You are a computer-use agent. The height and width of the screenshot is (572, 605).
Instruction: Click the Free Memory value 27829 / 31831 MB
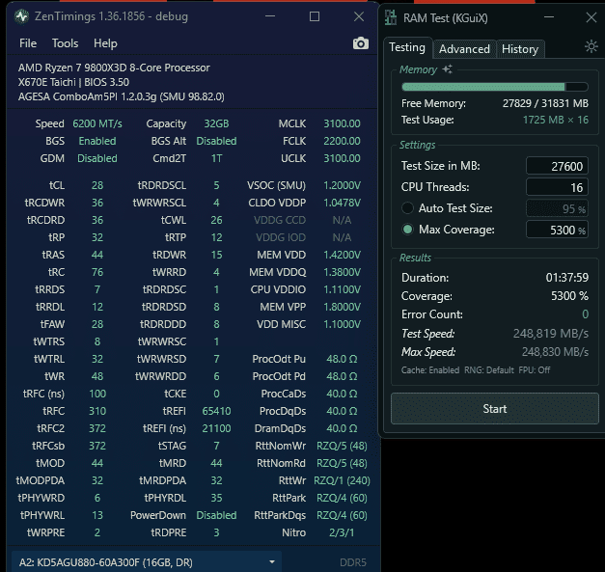pos(545,103)
